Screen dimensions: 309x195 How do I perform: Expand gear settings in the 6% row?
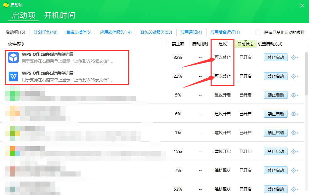tap(295, 114)
